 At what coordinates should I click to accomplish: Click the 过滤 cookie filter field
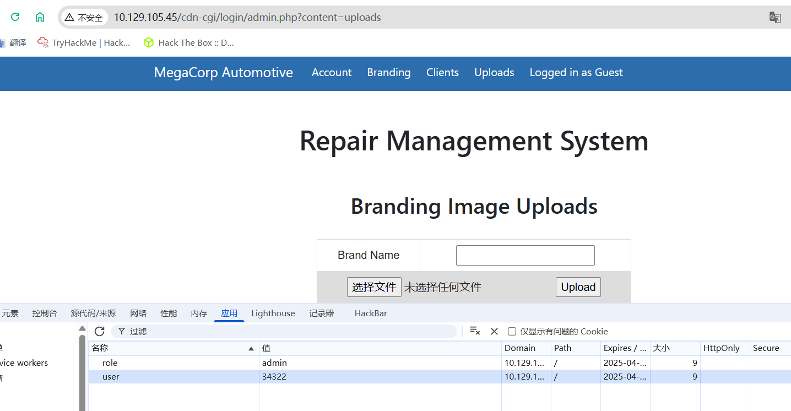[x=284, y=331]
